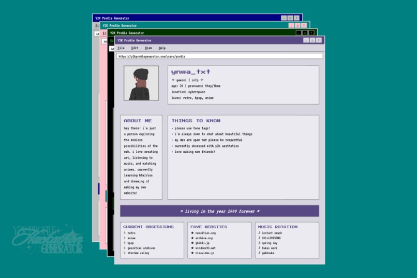Click 'please use tone tags!' bullet

(191, 128)
